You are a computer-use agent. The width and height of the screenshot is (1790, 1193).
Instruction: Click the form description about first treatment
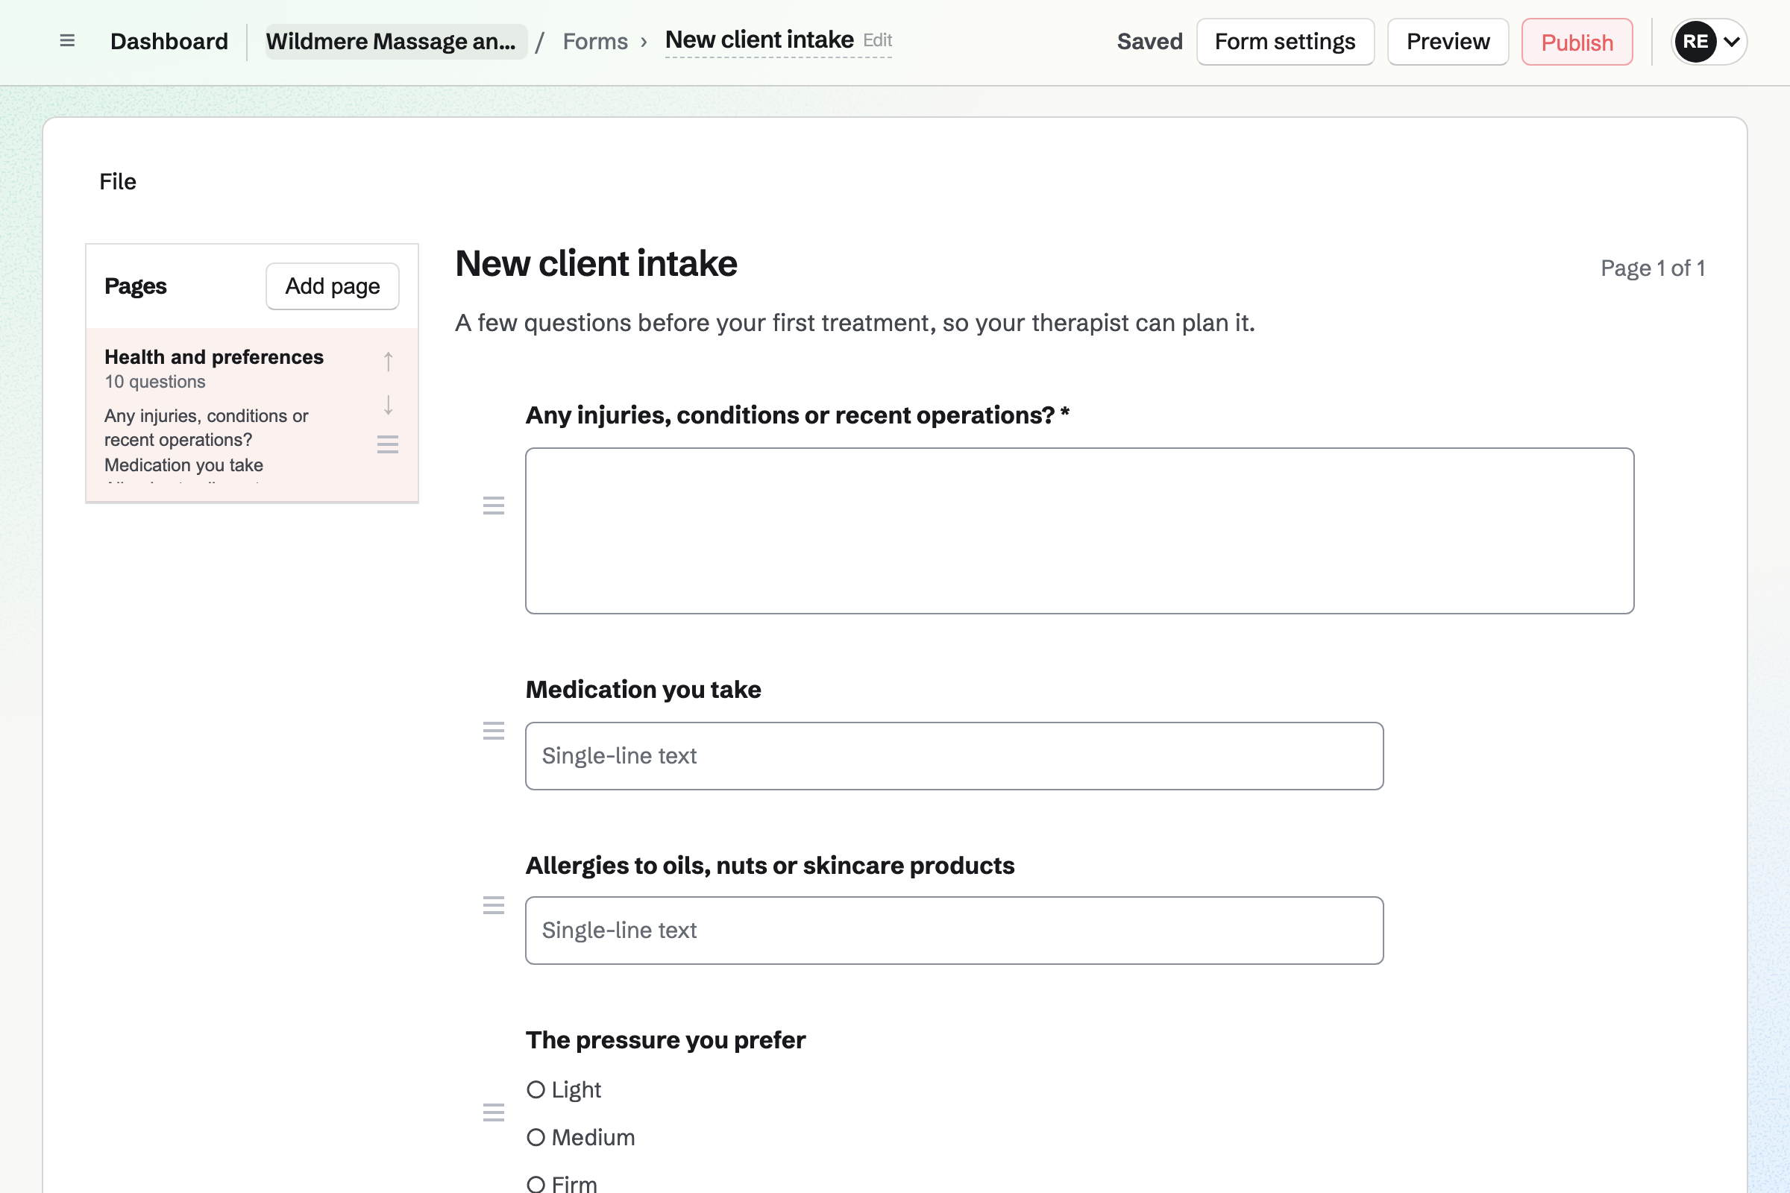(x=855, y=323)
